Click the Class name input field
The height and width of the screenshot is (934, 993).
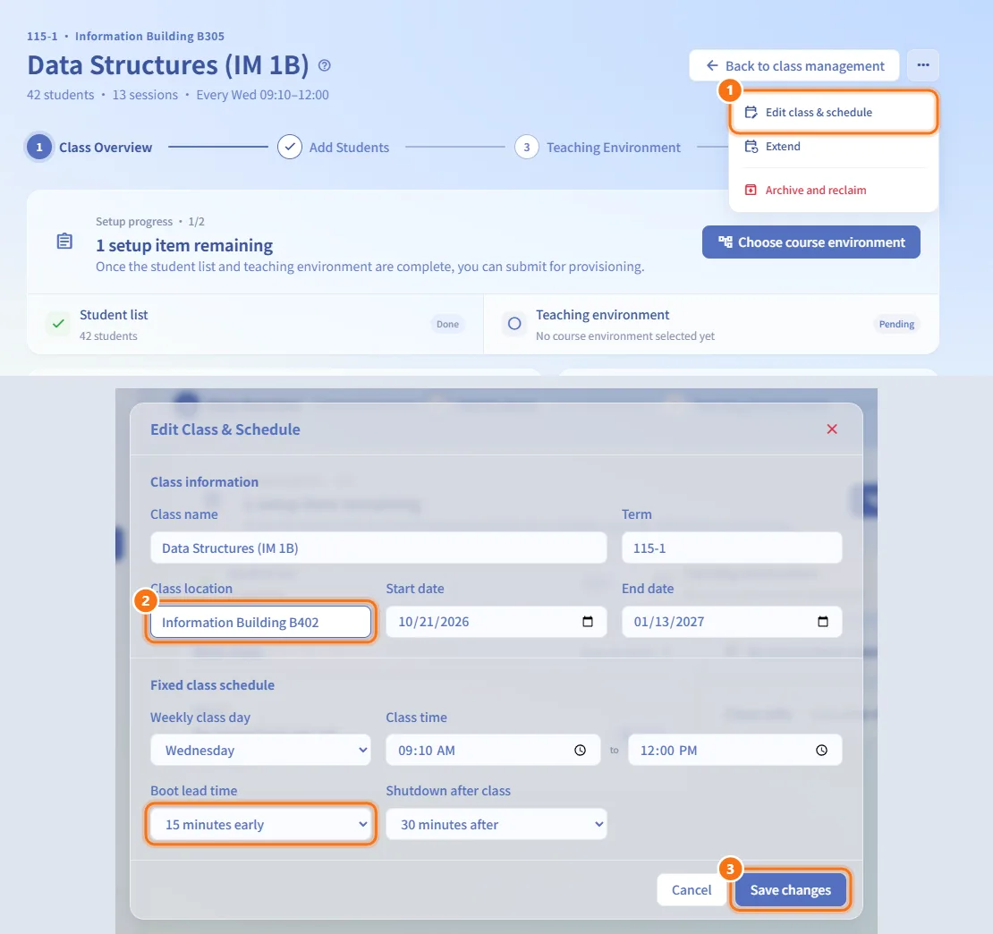(378, 548)
